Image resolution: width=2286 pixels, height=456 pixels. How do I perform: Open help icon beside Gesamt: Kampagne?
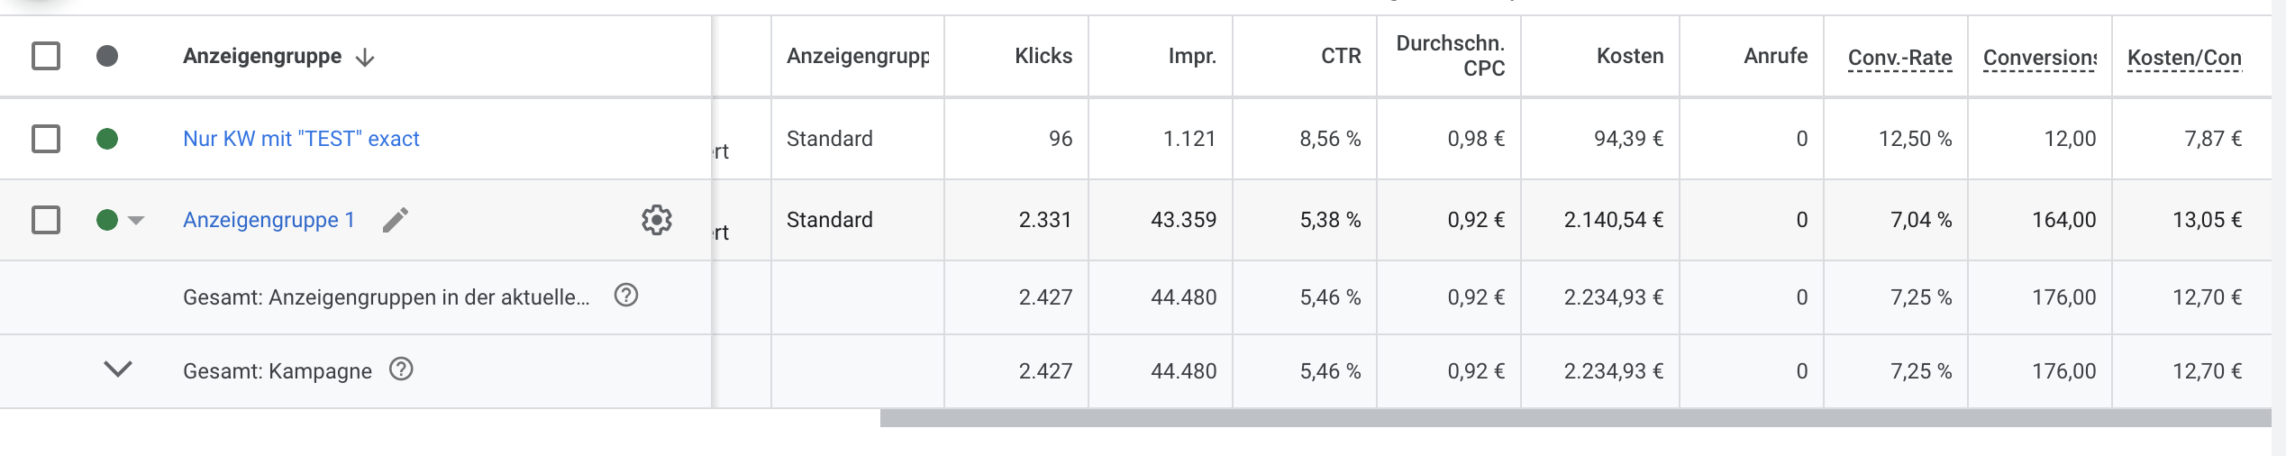401,369
